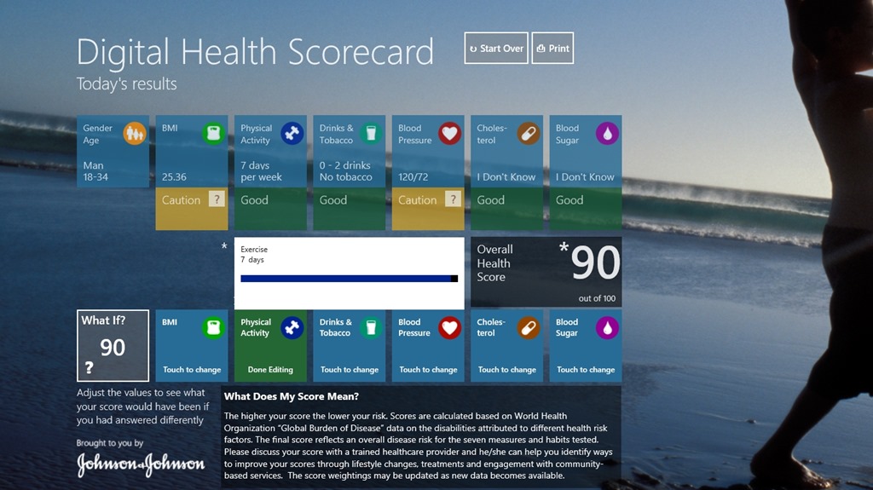Click the Cholesterol pill icon in results row
The height and width of the screenshot is (490, 873).
point(529,134)
